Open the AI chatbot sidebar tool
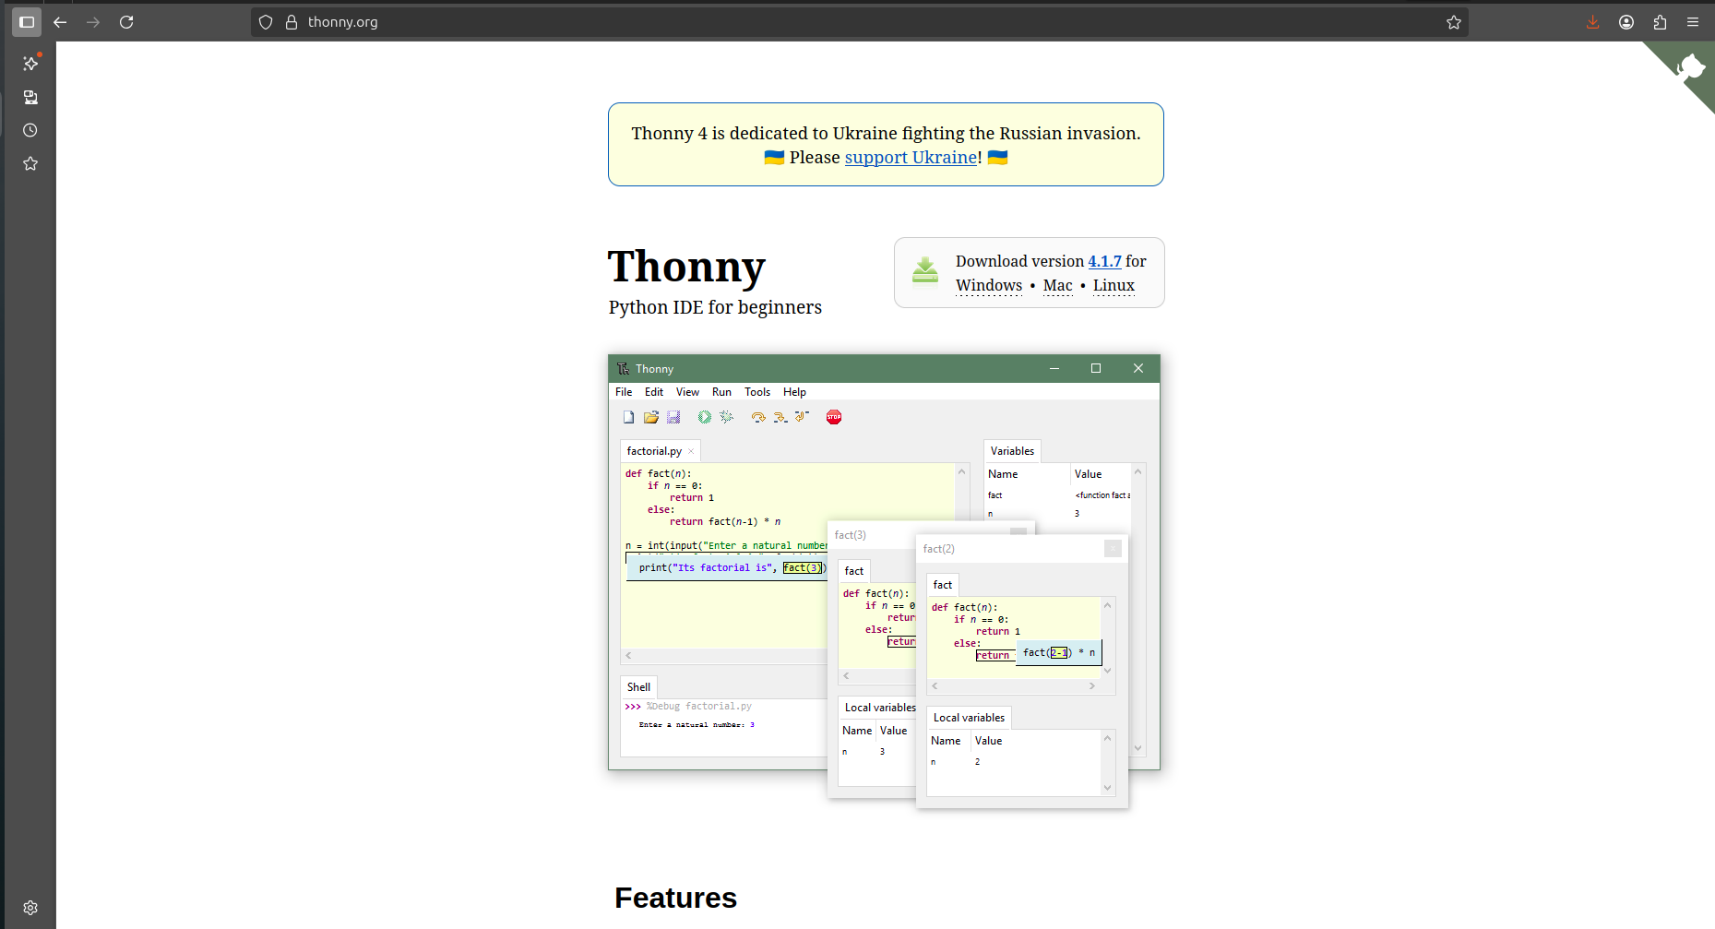This screenshot has width=1715, height=929. pyautogui.click(x=30, y=64)
